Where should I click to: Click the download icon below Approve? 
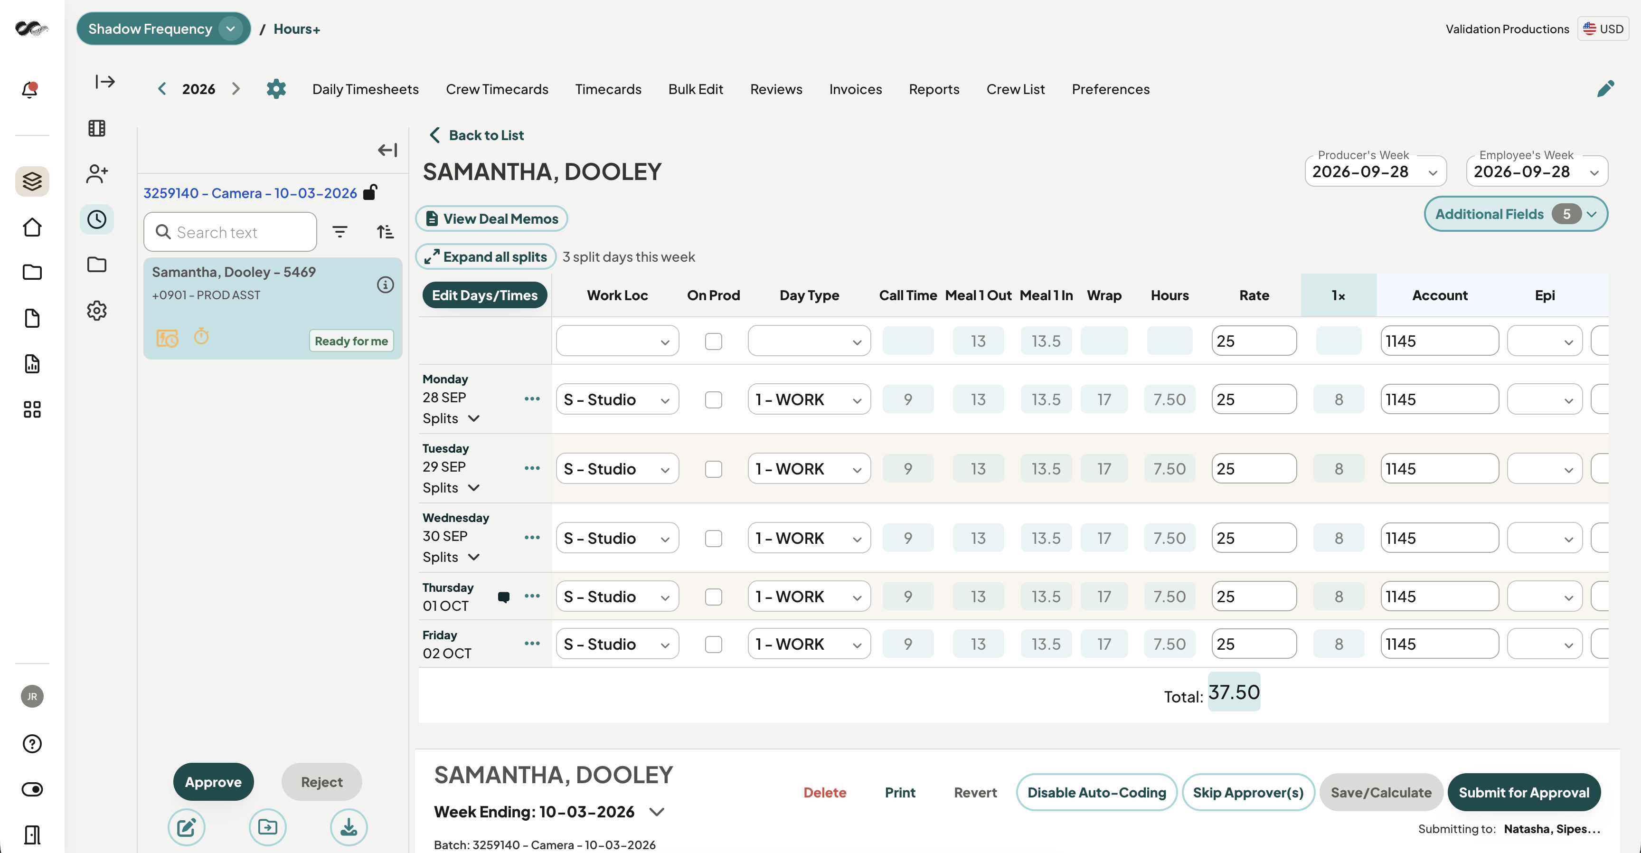tap(349, 827)
